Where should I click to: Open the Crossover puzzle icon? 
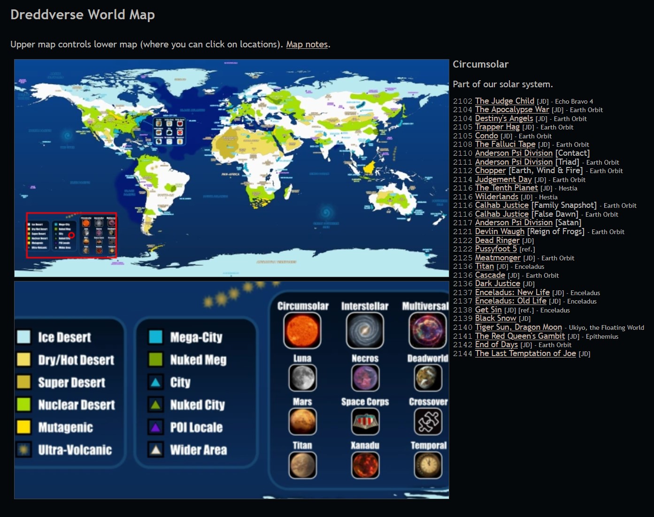(x=428, y=422)
